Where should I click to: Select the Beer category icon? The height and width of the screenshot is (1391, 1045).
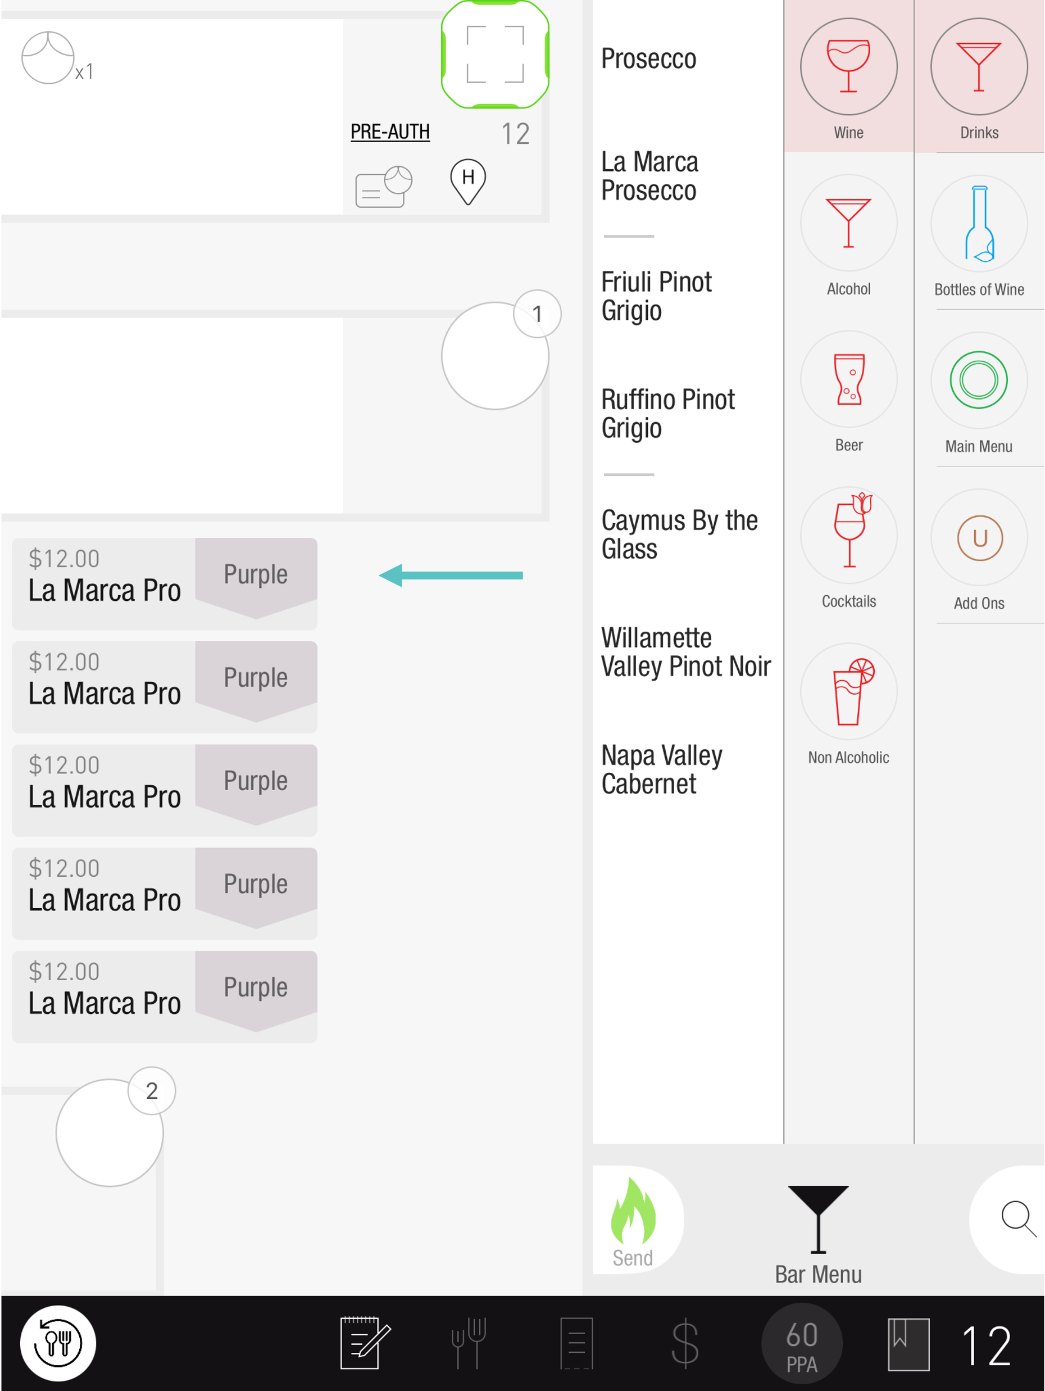(848, 380)
